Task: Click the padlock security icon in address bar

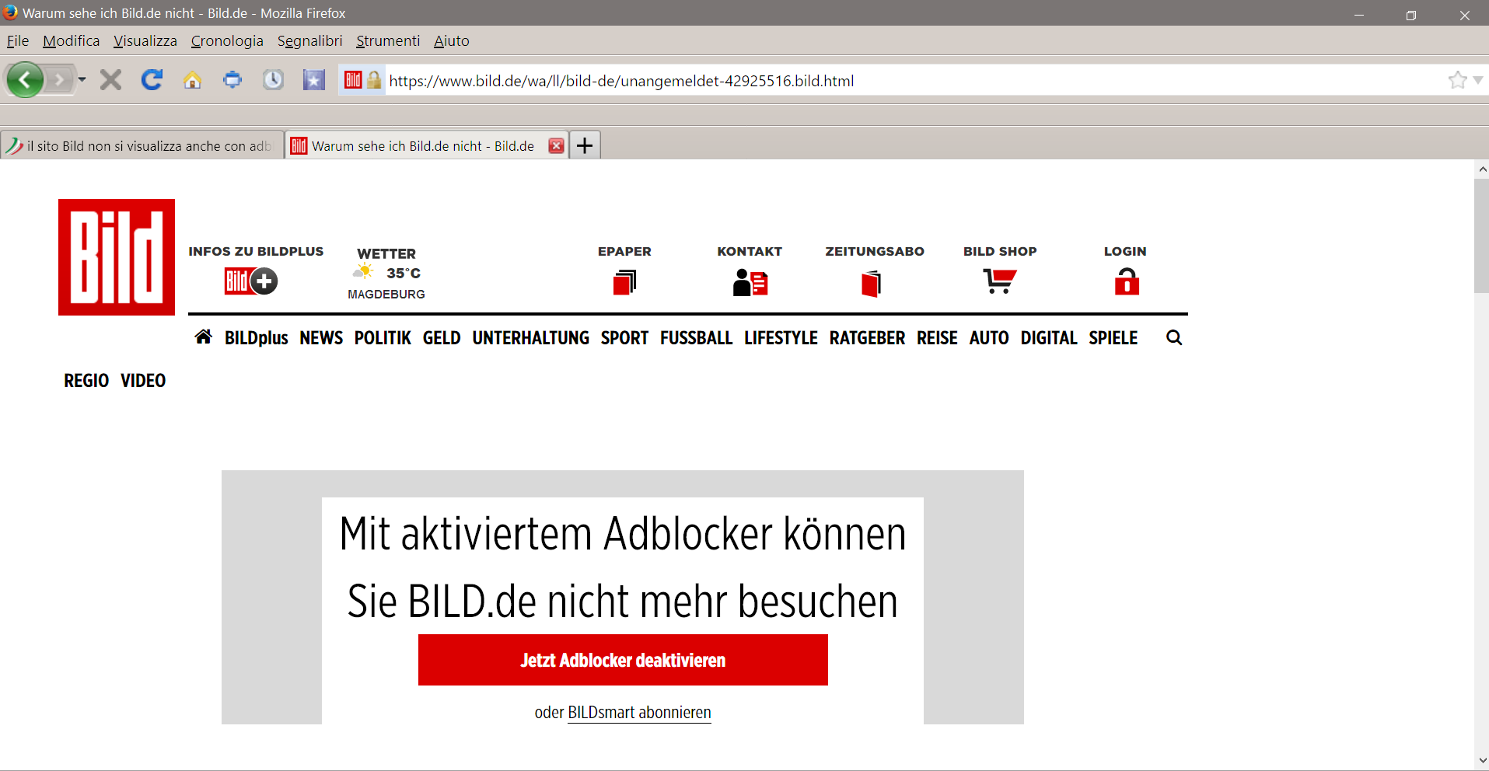Action: tap(374, 80)
